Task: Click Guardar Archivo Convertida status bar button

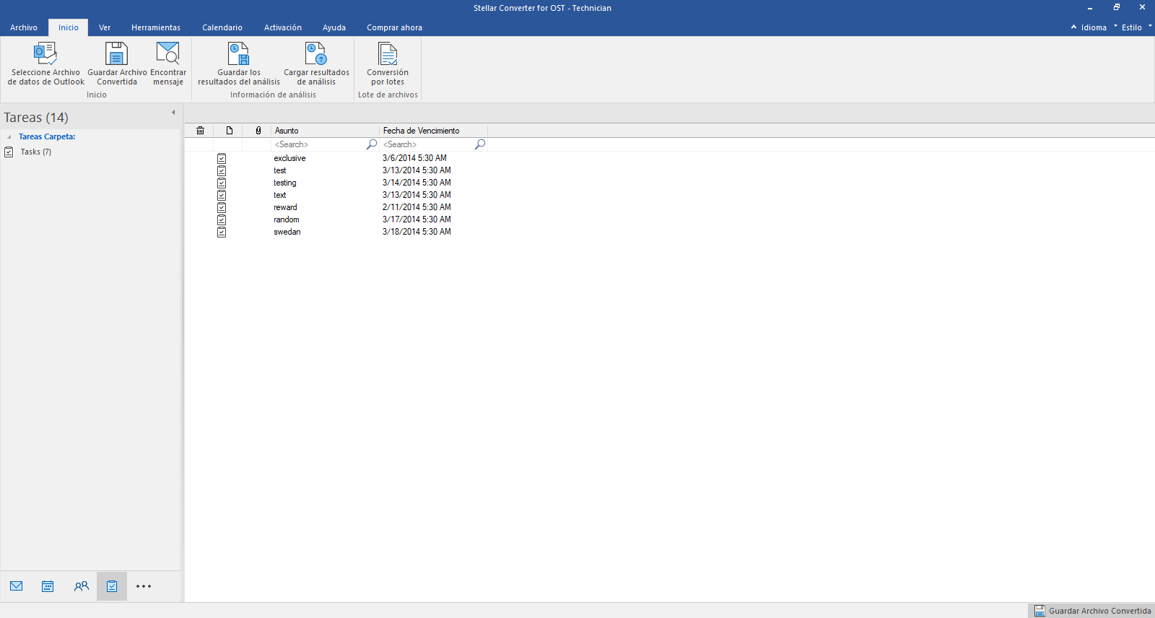Action: [1092, 611]
